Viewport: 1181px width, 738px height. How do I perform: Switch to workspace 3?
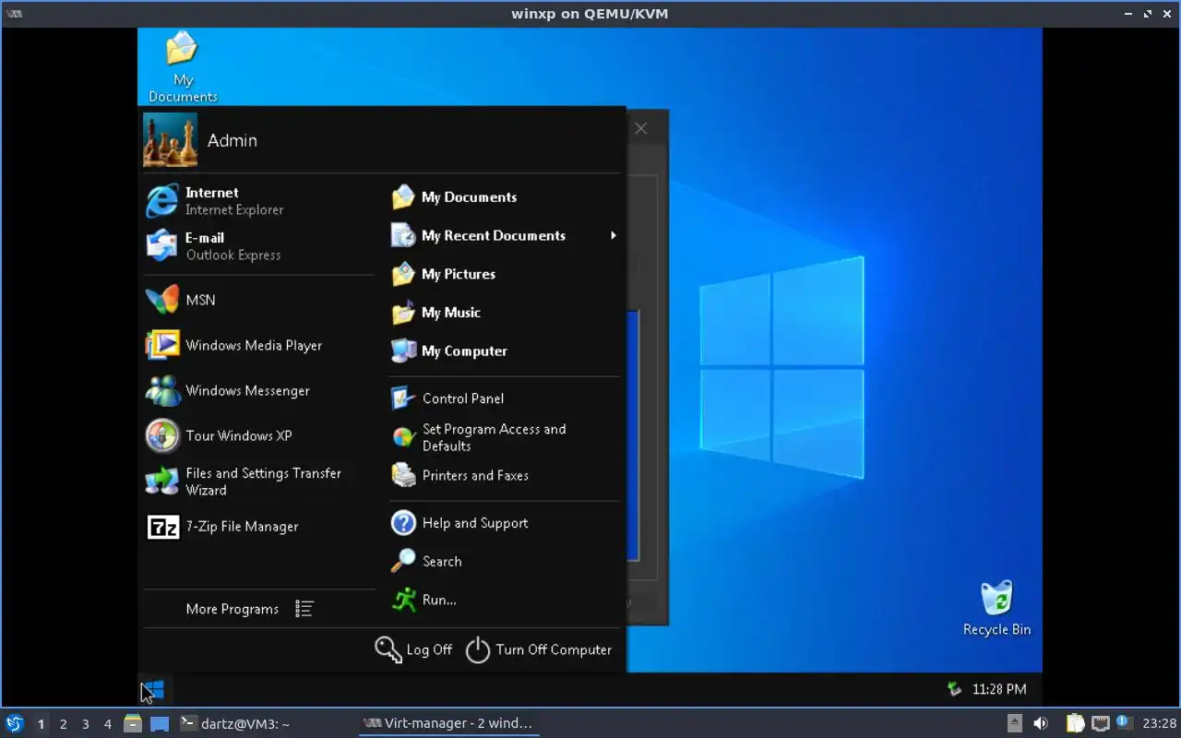pyautogui.click(x=86, y=724)
